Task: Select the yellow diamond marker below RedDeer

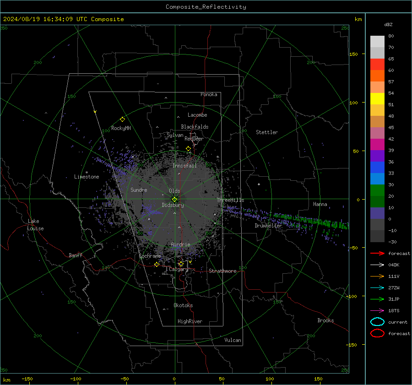Action: pos(189,149)
